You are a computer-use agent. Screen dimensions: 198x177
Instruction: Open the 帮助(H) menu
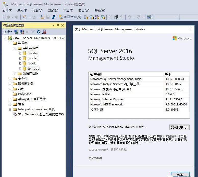(x=100, y=11)
